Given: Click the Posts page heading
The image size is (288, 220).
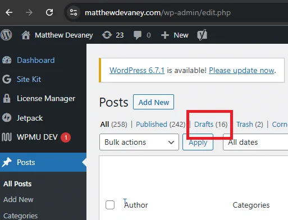Looking at the screenshot, I should 113,102.
